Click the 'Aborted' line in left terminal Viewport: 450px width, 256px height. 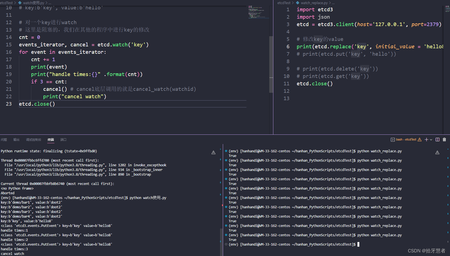point(8,193)
